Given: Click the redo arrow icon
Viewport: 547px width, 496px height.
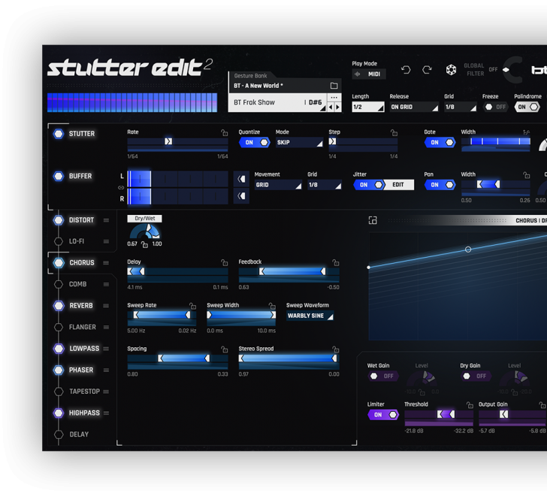Looking at the screenshot, I should 427,70.
